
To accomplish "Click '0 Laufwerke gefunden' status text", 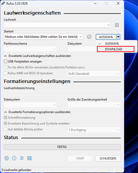I will tap(16, 170).
